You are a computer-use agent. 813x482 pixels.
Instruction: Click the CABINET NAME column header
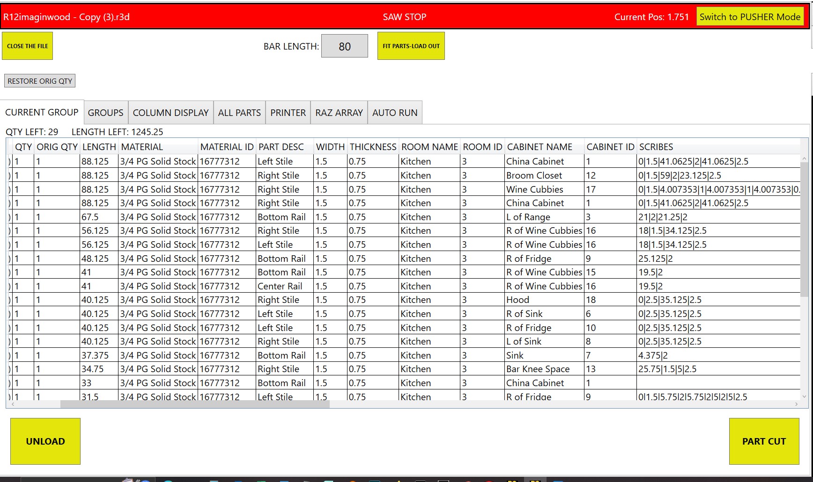(x=540, y=147)
